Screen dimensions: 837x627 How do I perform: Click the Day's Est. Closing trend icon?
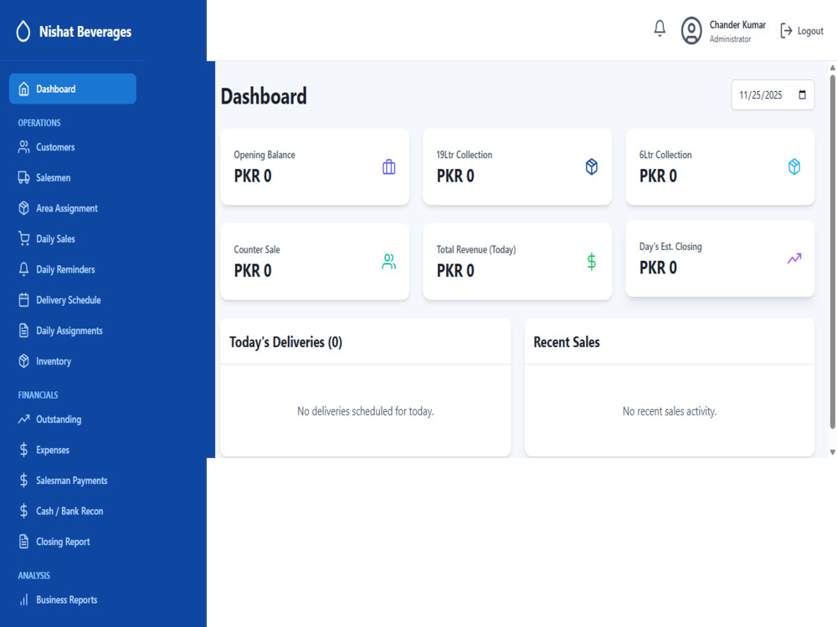point(794,258)
